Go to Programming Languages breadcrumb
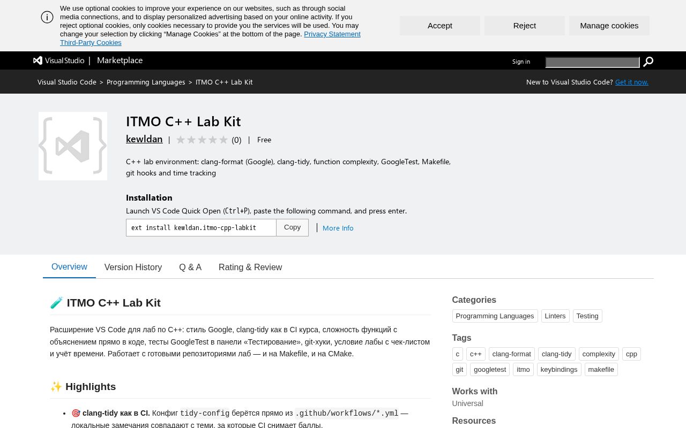The width and height of the screenshot is (686, 428). (x=146, y=82)
